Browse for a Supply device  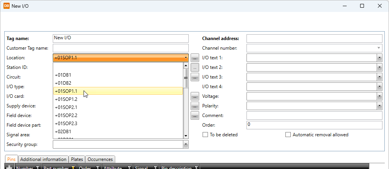(x=195, y=106)
